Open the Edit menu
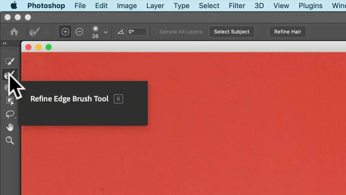This screenshot has width=346, height=195. click(101, 6)
